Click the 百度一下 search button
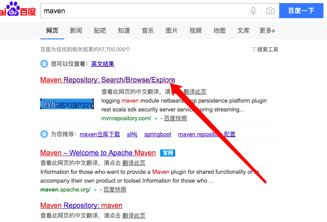The width and height of the screenshot is (327, 222). coord(301,11)
